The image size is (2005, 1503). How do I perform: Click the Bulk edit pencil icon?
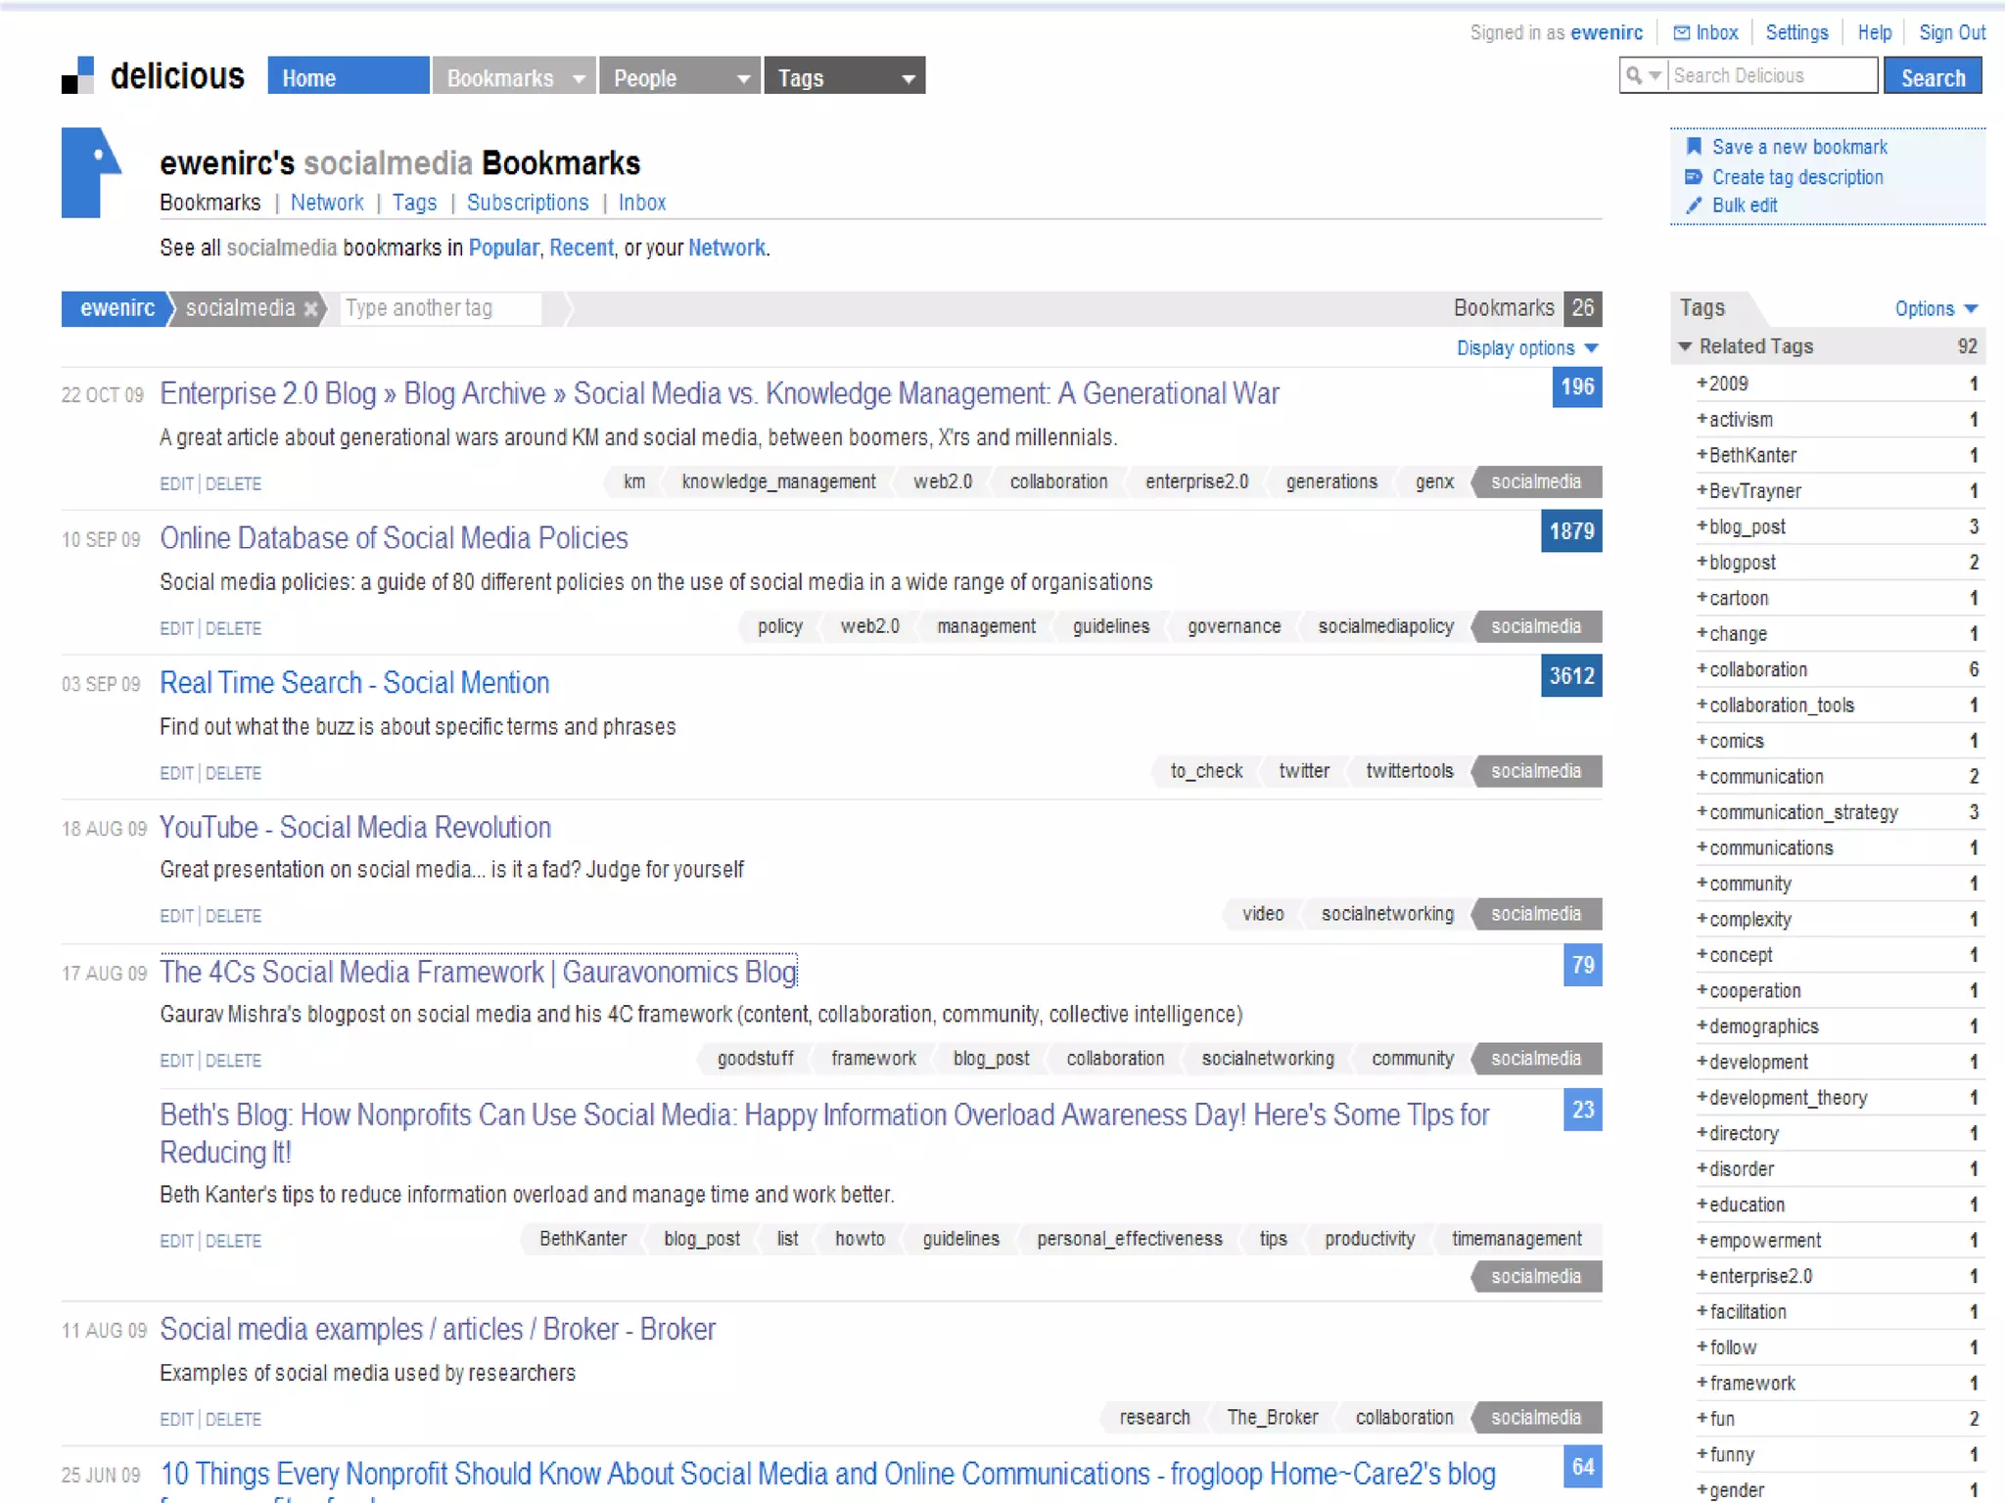tap(1693, 205)
